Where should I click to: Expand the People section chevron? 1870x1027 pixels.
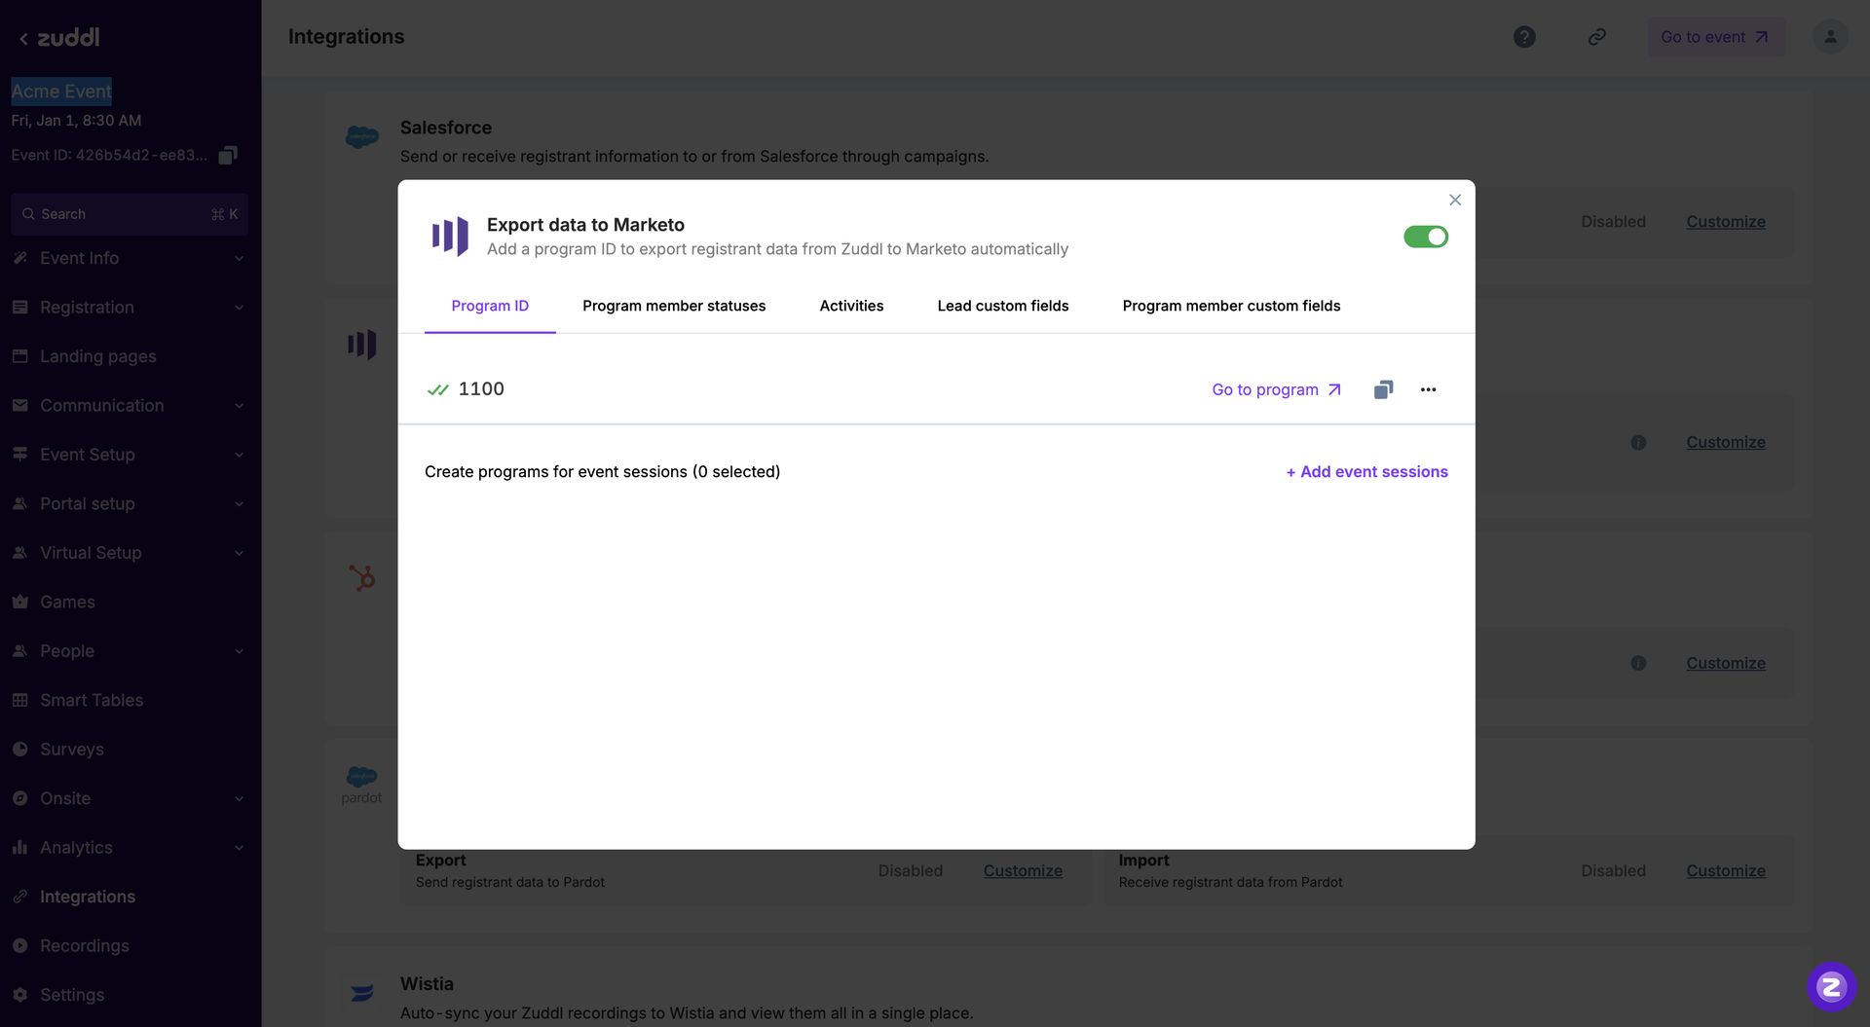coord(239,651)
